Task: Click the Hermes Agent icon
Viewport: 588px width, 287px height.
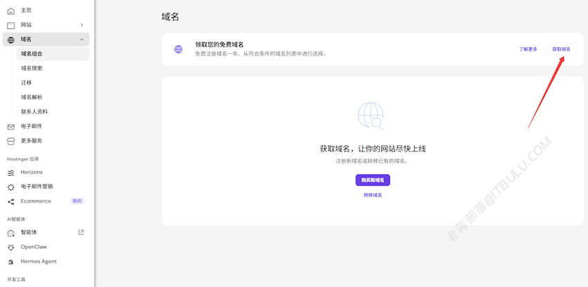Action: point(11,262)
